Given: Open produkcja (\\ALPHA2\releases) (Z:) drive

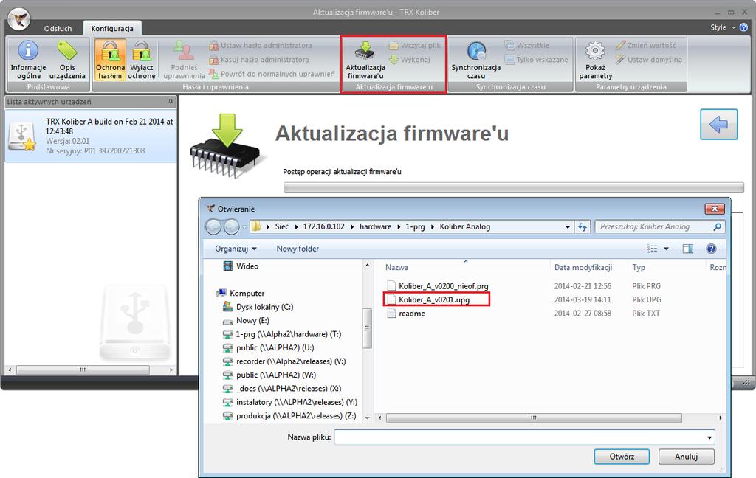Looking at the screenshot, I should pyautogui.click(x=289, y=415).
